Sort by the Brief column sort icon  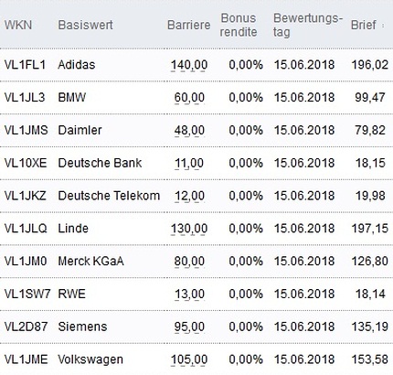tap(383, 26)
